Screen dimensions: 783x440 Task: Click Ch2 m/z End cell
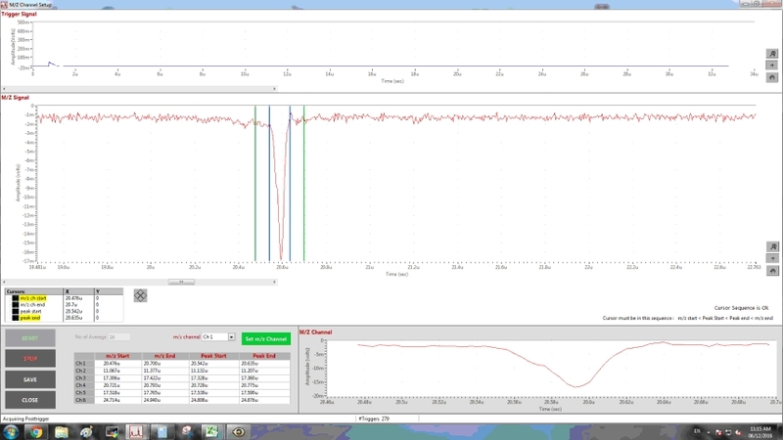[x=165, y=372]
